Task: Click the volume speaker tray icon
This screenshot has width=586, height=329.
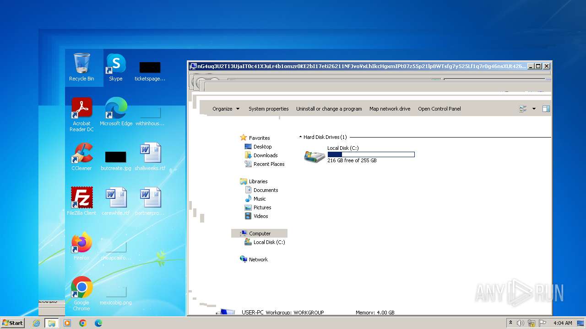Action: 520,323
